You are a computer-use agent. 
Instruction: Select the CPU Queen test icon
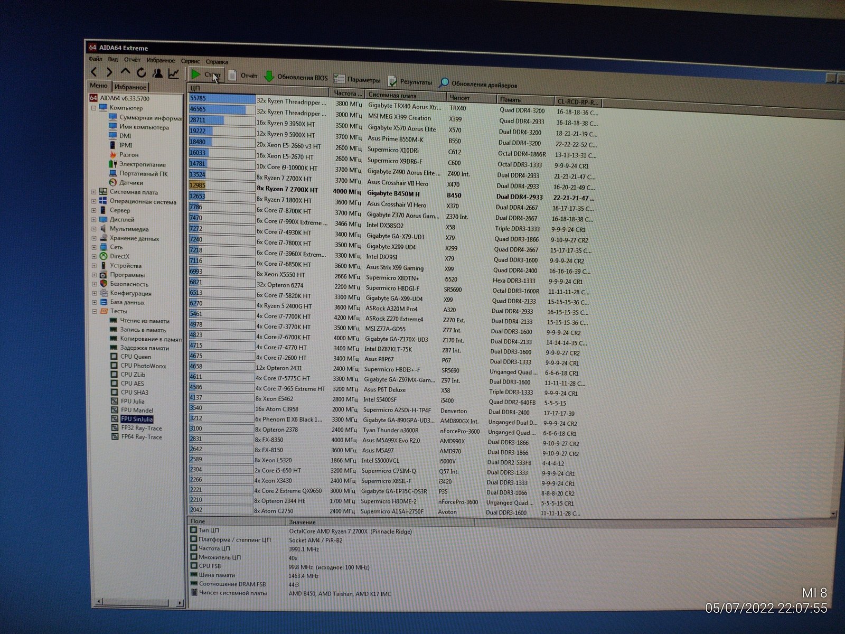point(114,357)
